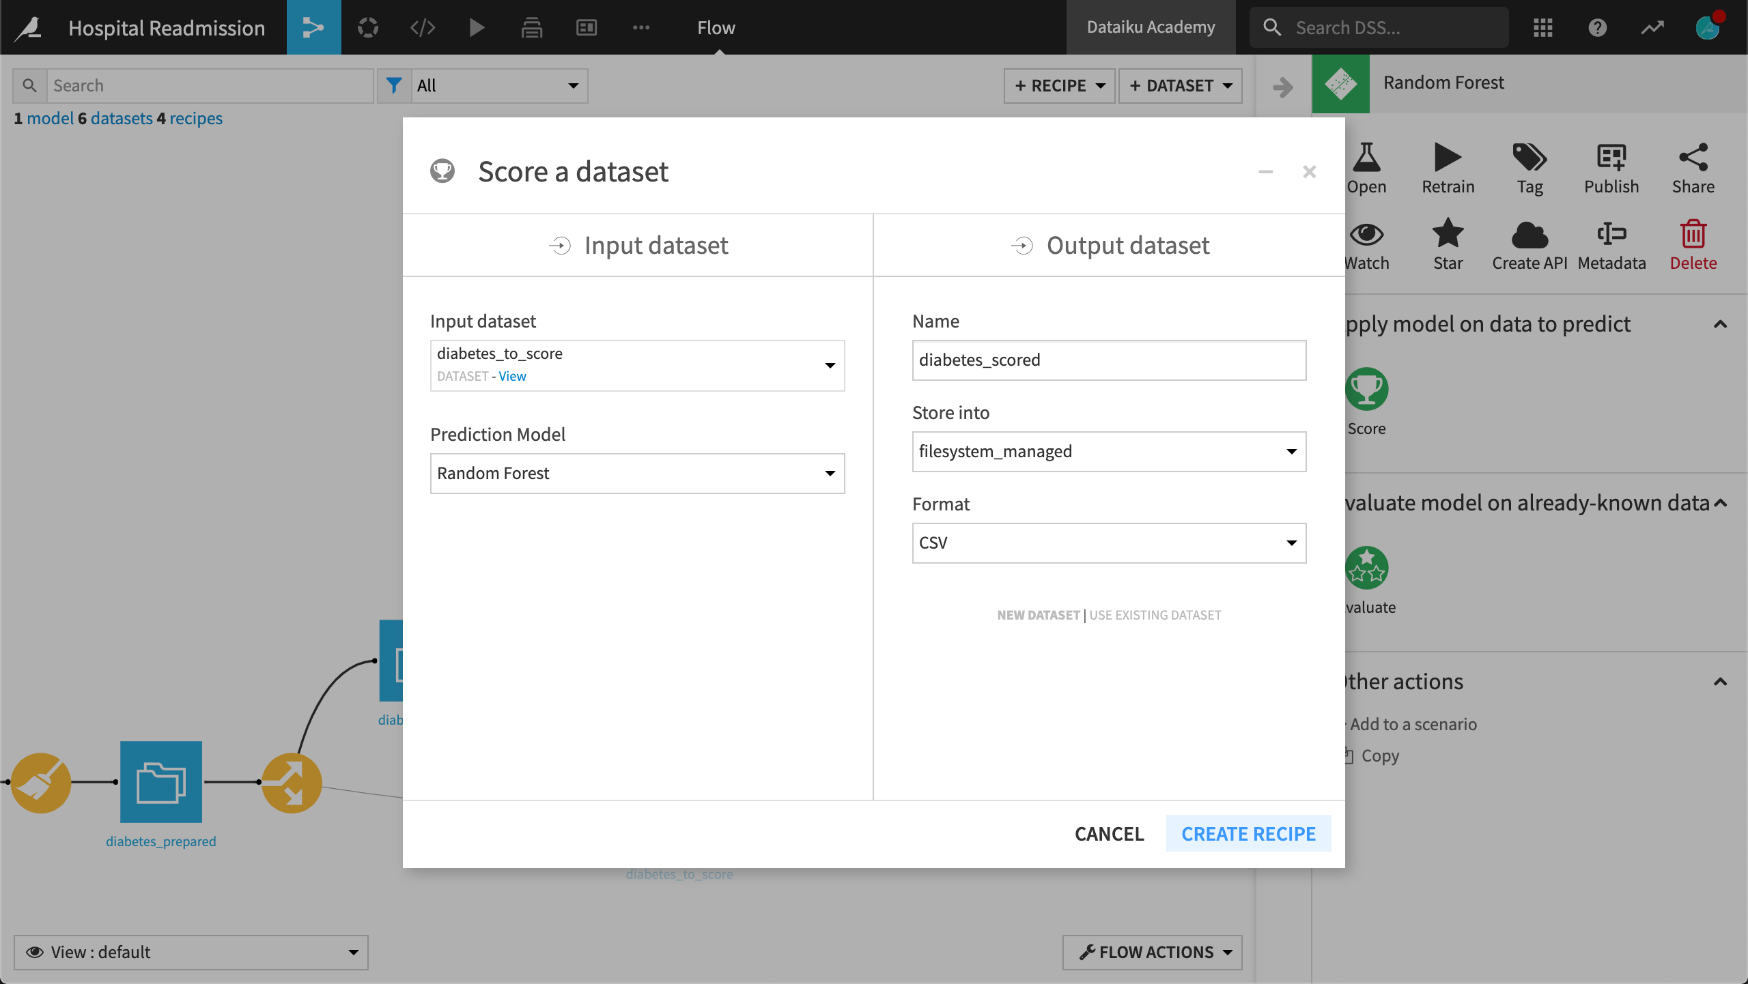This screenshot has height=984, width=1748.
Task: Click the red Delete trash icon
Action: 1693,234
